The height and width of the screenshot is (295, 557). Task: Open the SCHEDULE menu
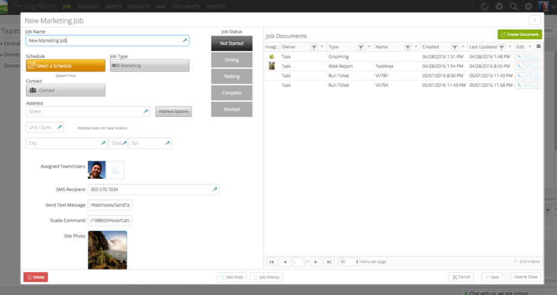pyautogui.click(x=88, y=7)
